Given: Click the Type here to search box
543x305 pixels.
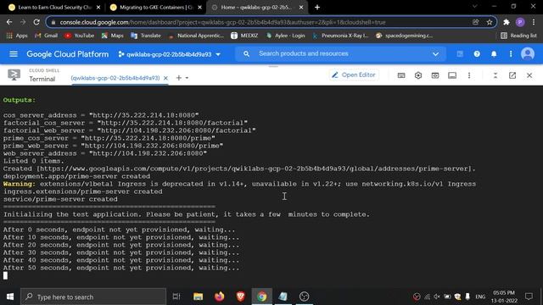Looking at the screenshot, I should pyautogui.click(x=93, y=297).
